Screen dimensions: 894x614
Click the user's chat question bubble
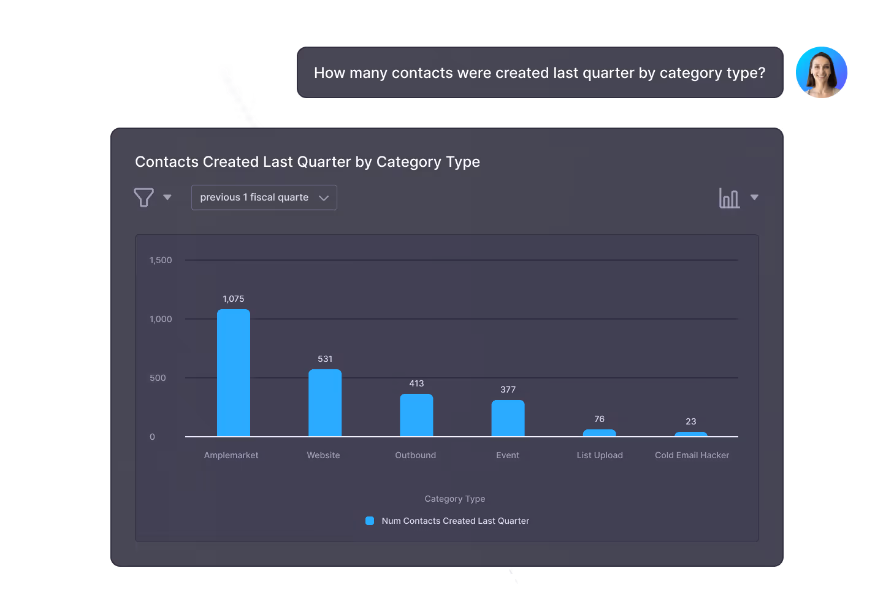[x=539, y=72]
